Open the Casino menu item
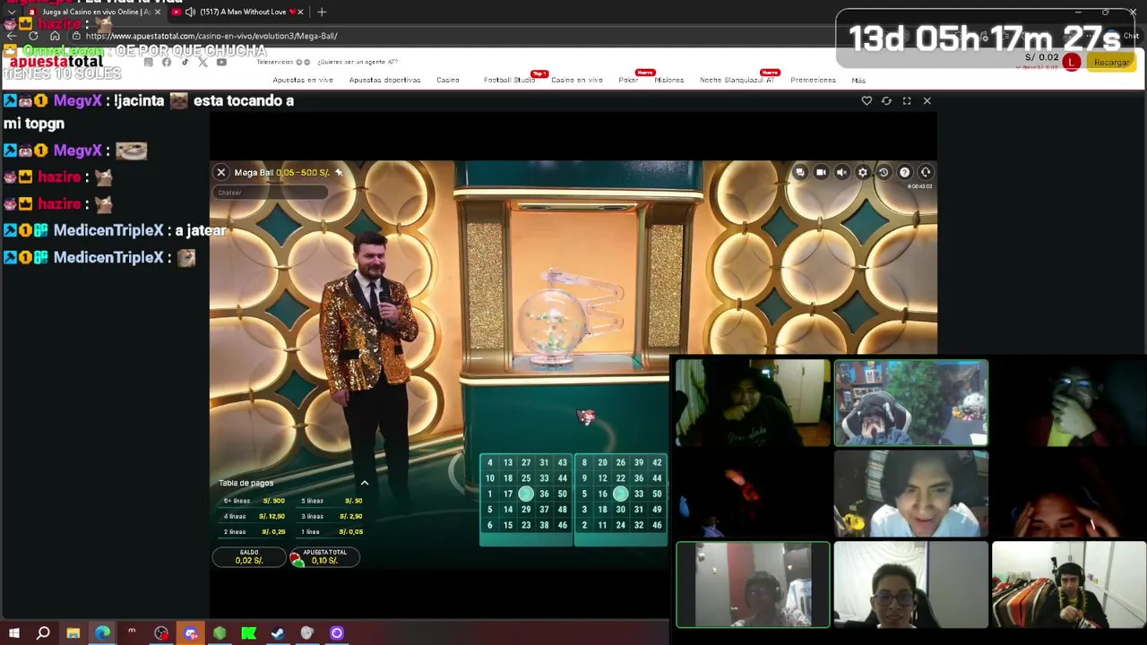This screenshot has width=1147, height=645. 448,80
